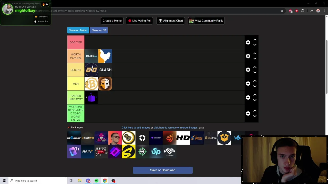The height and width of the screenshot is (184, 328).
Task: Pick the gold dice coin image
Action: click(x=129, y=138)
